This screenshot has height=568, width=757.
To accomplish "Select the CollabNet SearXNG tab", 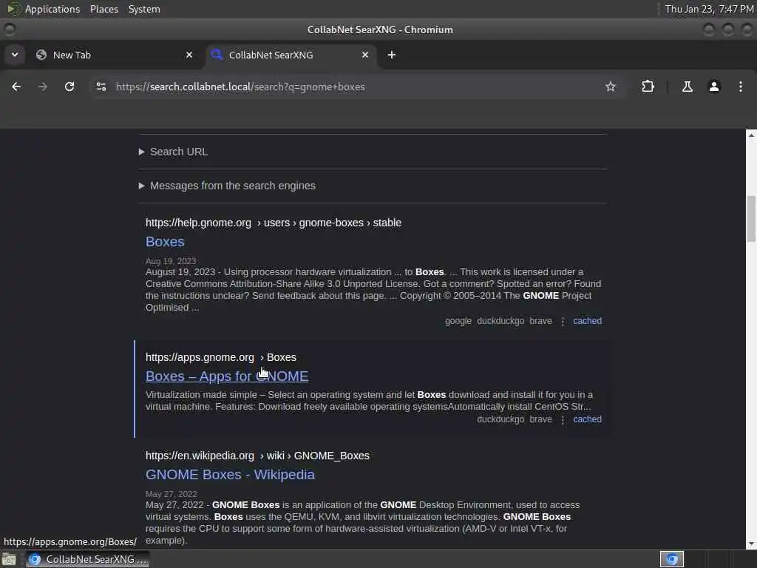I will click(291, 55).
